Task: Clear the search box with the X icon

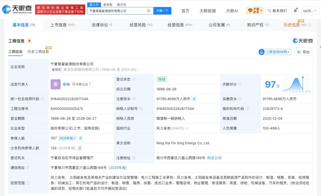Action: click(149, 11)
